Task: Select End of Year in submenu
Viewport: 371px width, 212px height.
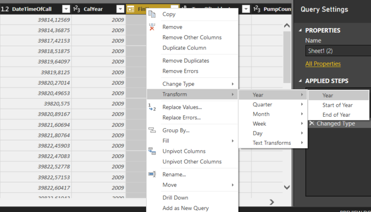Action: pos(336,115)
